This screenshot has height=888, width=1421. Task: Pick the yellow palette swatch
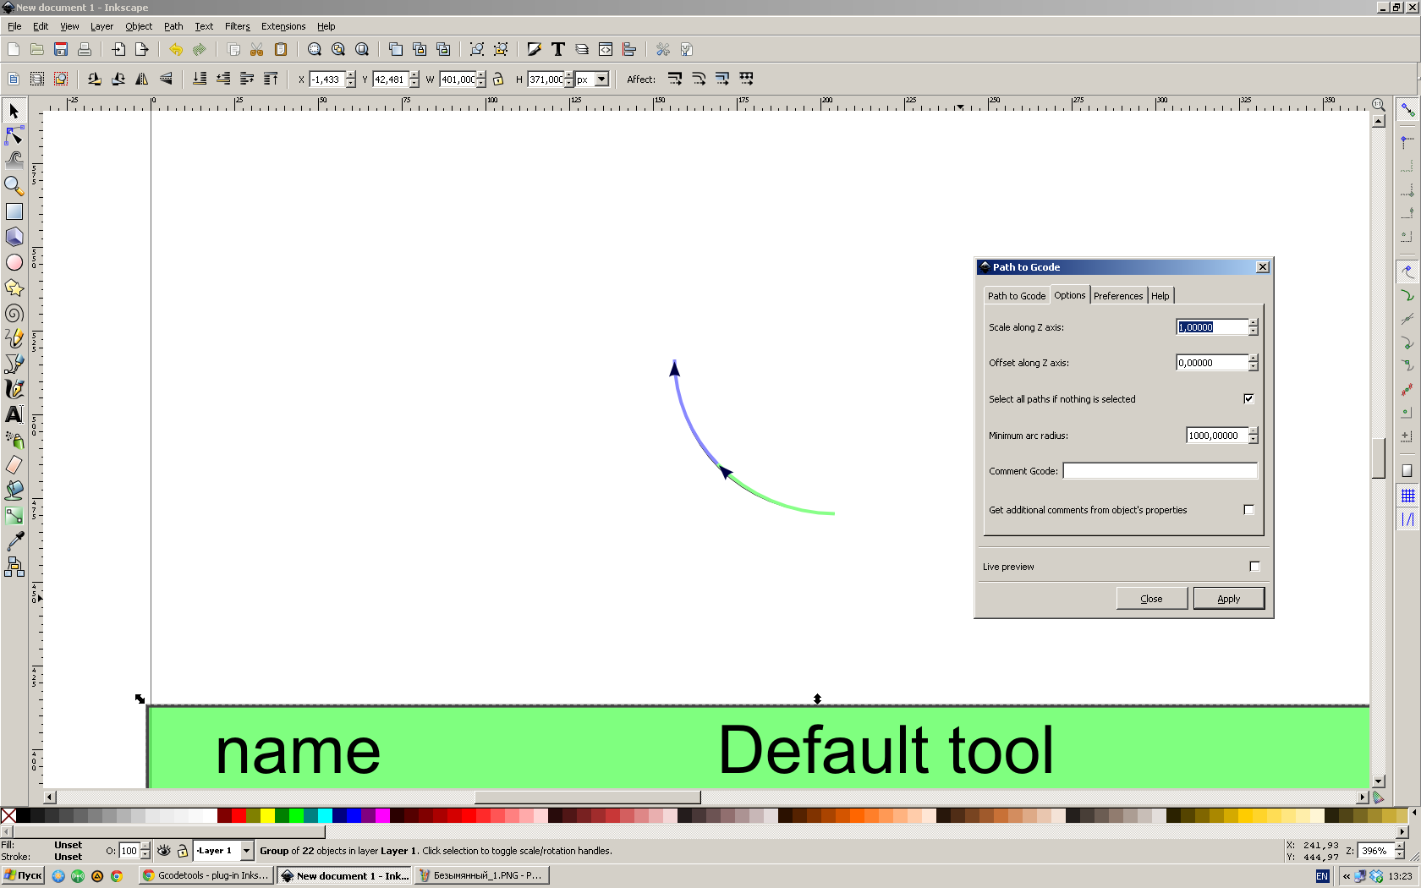(267, 815)
